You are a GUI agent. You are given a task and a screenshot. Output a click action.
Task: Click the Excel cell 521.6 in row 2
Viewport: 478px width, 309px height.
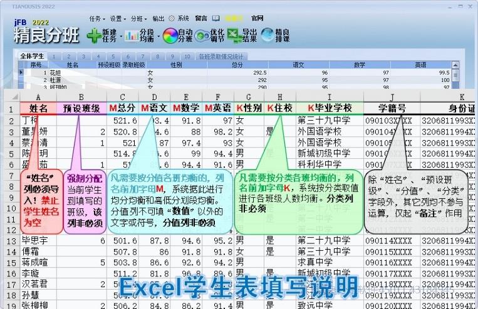[123, 121]
